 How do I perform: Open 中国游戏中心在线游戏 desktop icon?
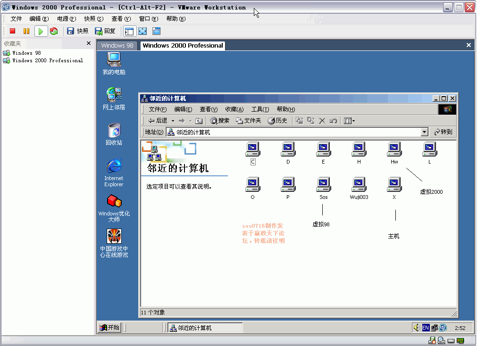click(114, 243)
